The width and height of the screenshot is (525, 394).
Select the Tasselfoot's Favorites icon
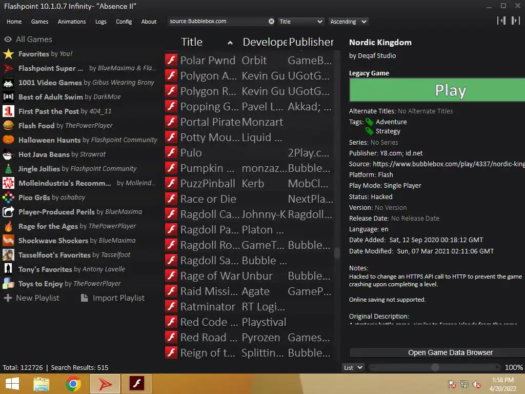pos(8,255)
